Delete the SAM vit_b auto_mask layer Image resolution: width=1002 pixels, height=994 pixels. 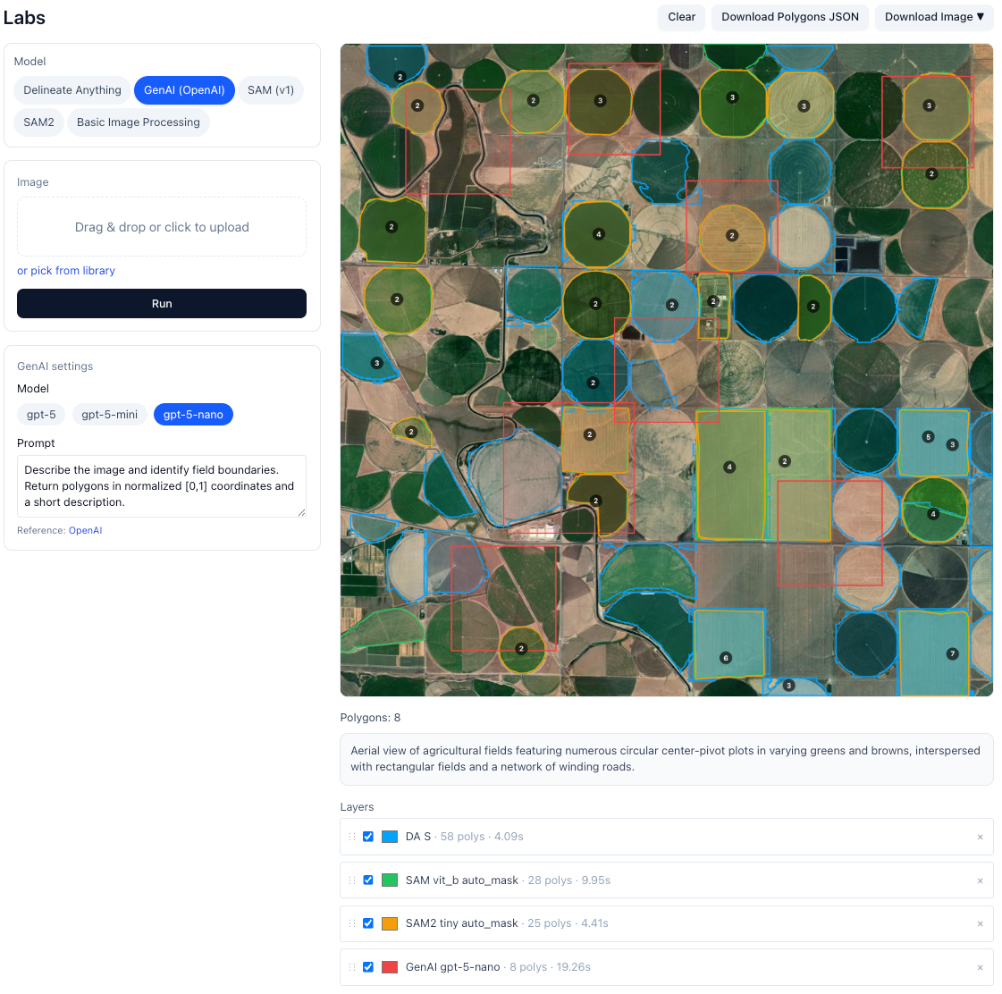[x=980, y=880]
